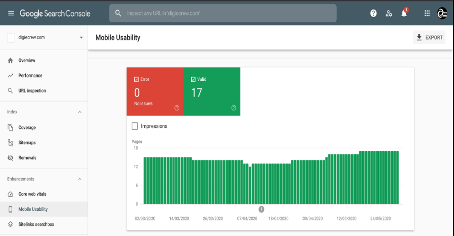This screenshot has height=236, width=454.
Task: Uncheck the Valid checkbox
Action: tap(193, 79)
